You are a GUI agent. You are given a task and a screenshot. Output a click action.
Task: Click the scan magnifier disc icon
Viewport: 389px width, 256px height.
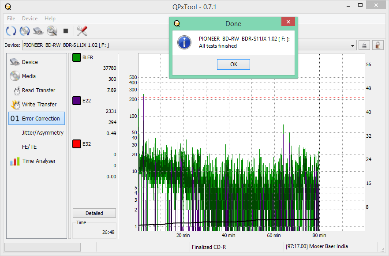pos(52,31)
